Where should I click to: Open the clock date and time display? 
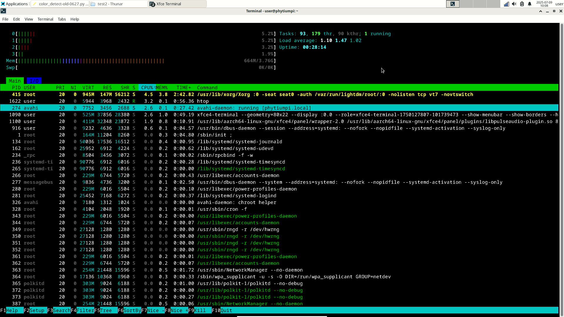(544, 4)
